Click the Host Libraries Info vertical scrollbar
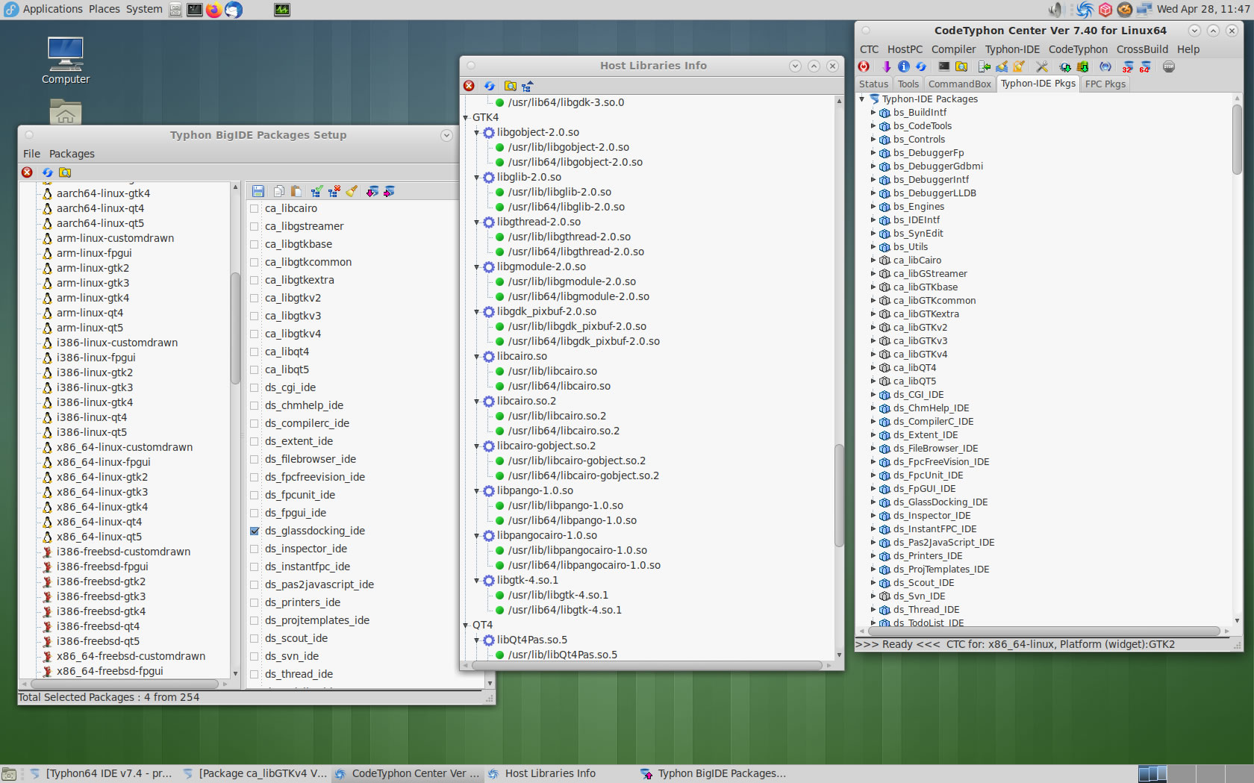 tap(839, 496)
